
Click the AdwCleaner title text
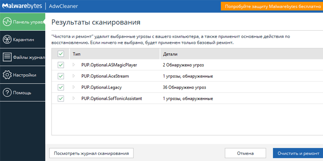[63, 6]
